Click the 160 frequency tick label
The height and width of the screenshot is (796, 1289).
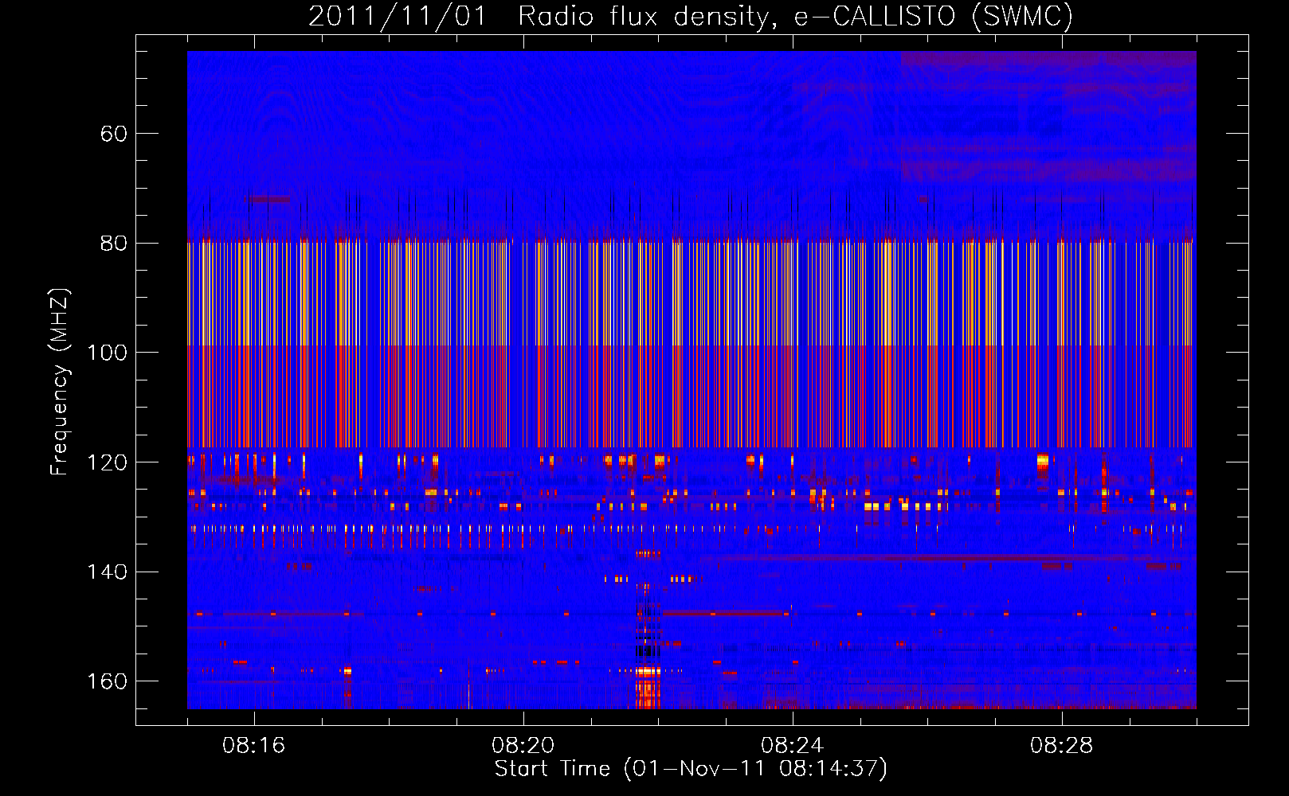point(107,681)
